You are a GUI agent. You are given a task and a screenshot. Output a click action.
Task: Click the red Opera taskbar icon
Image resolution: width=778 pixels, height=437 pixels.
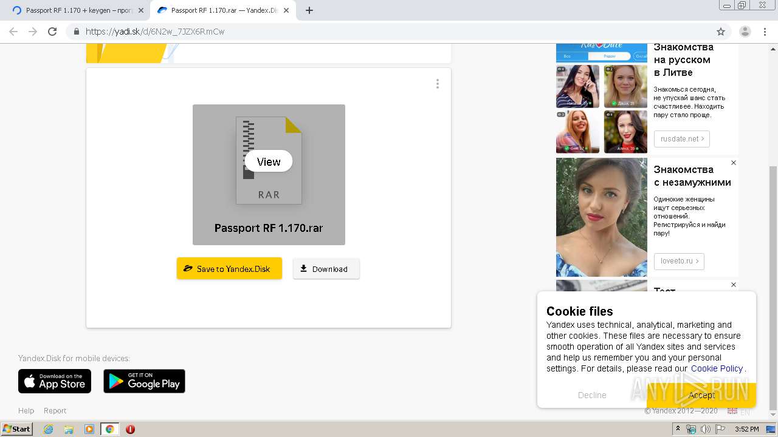click(x=130, y=429)
